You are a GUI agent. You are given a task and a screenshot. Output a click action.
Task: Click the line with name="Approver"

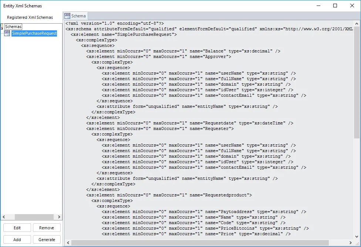point(159,56)
